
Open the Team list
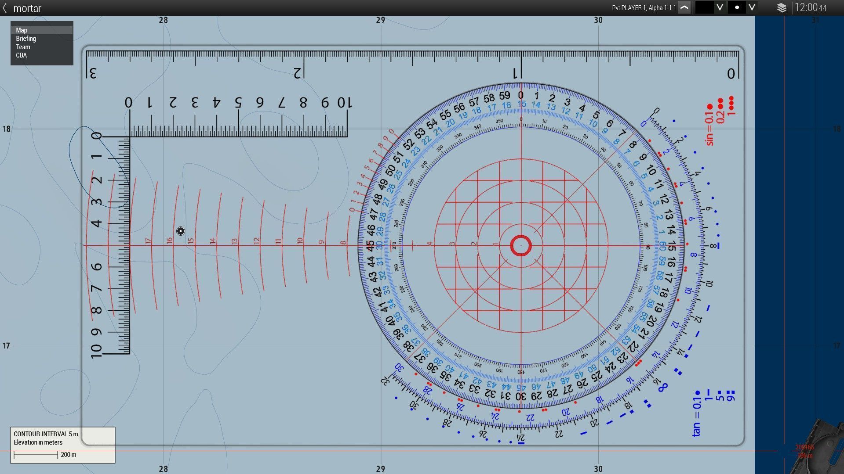pyautogui.click(x=23, y=47)
